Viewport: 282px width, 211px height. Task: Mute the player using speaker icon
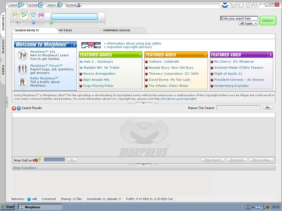(x=18, y=22)
